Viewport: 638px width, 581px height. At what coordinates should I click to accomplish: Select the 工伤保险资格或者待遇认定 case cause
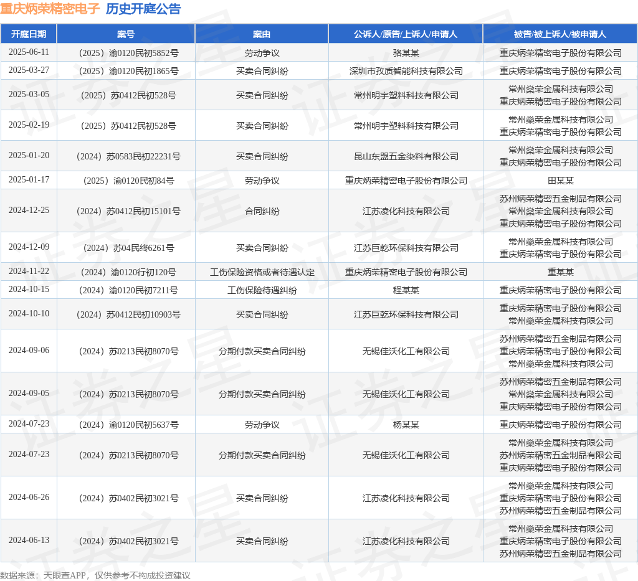262,272
